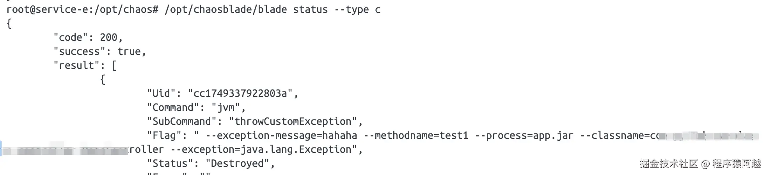Viewport: 767px width, 175px height.
Task: Click the "jvm" command value
Action: [226, 107]
